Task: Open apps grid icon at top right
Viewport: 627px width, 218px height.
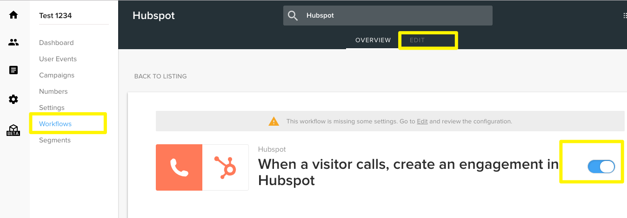Action: coord(625,15)
